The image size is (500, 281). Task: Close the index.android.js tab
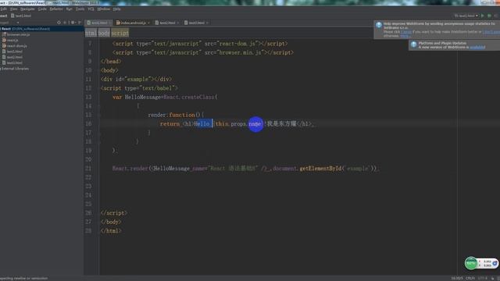(148, 23)
